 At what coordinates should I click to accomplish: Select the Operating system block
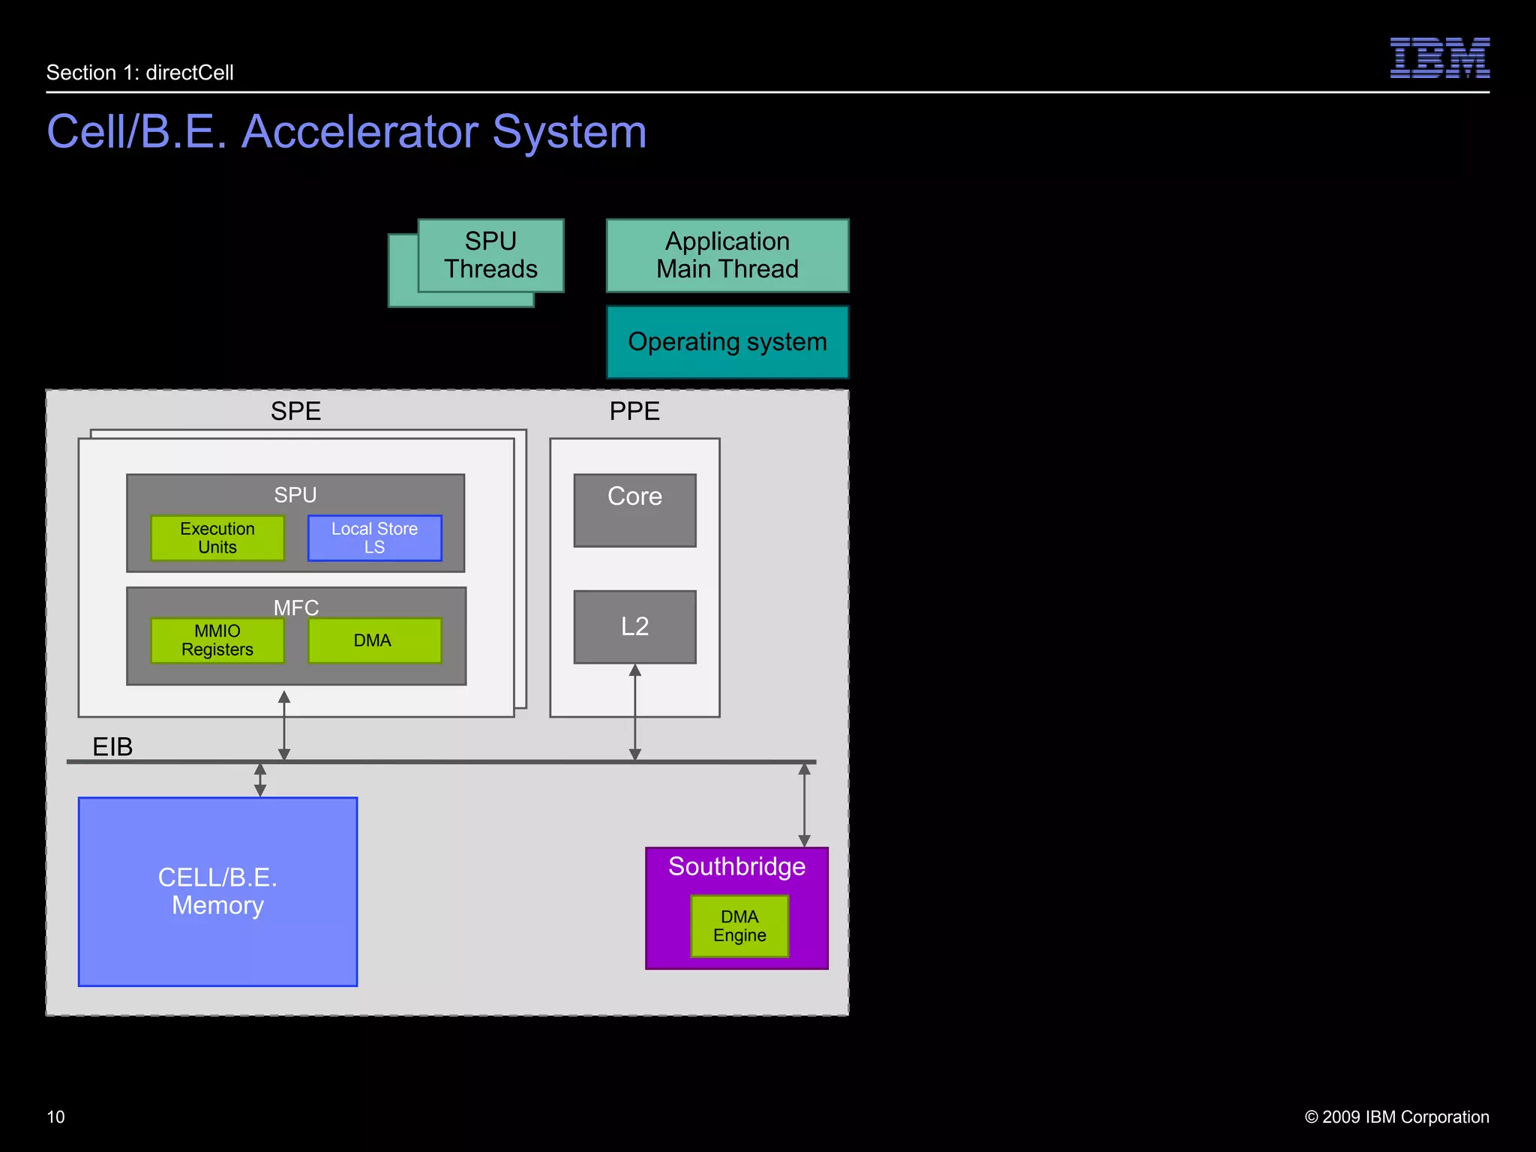click(x=727, y=342)
